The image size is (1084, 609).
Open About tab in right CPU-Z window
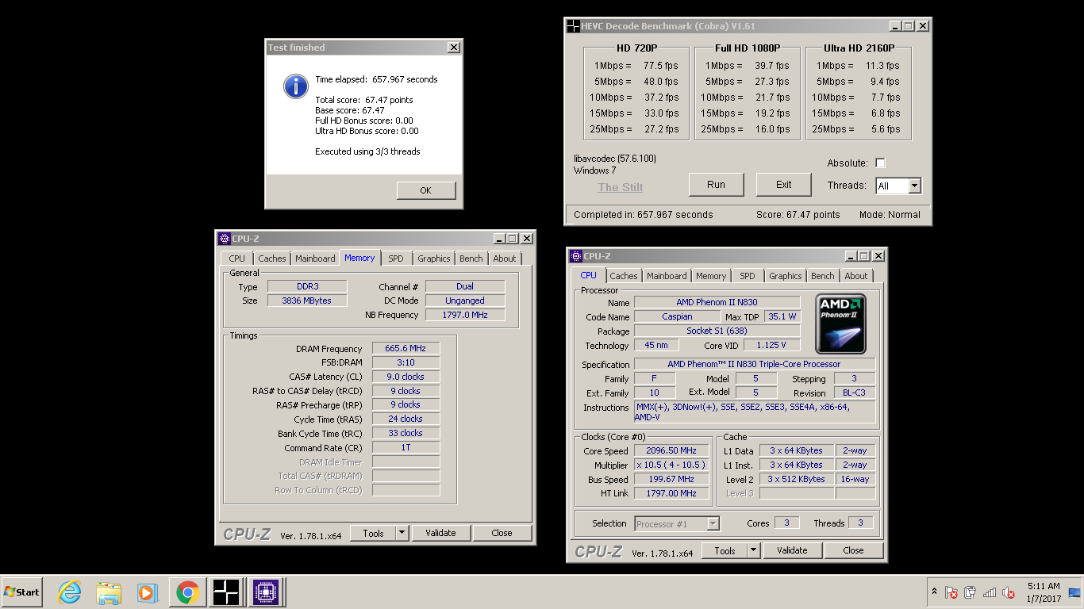[x=855, y=276]
